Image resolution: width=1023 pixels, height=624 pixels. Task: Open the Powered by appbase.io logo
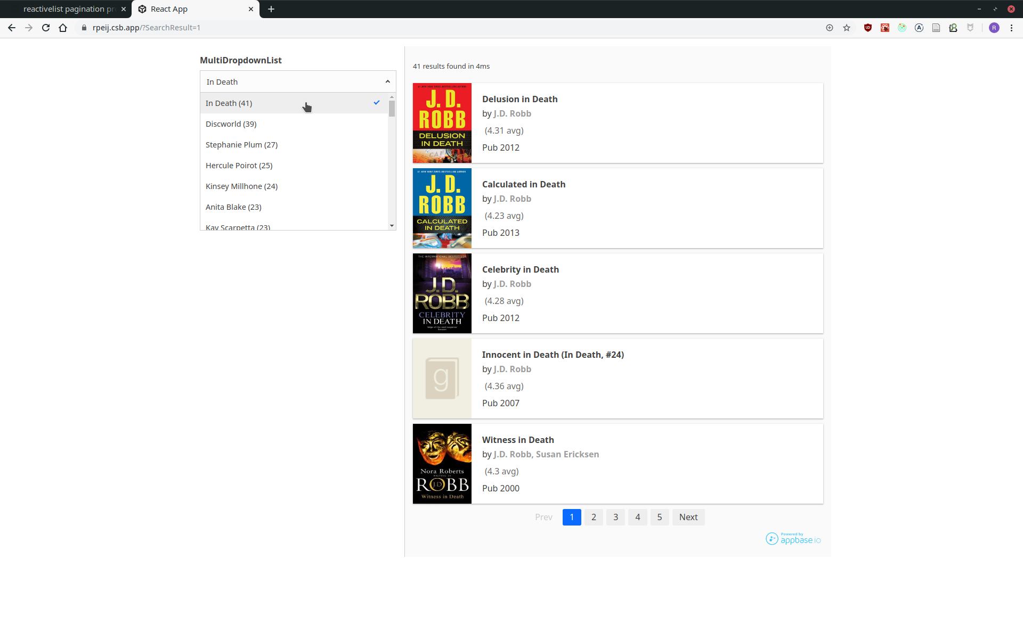point(793,539)
